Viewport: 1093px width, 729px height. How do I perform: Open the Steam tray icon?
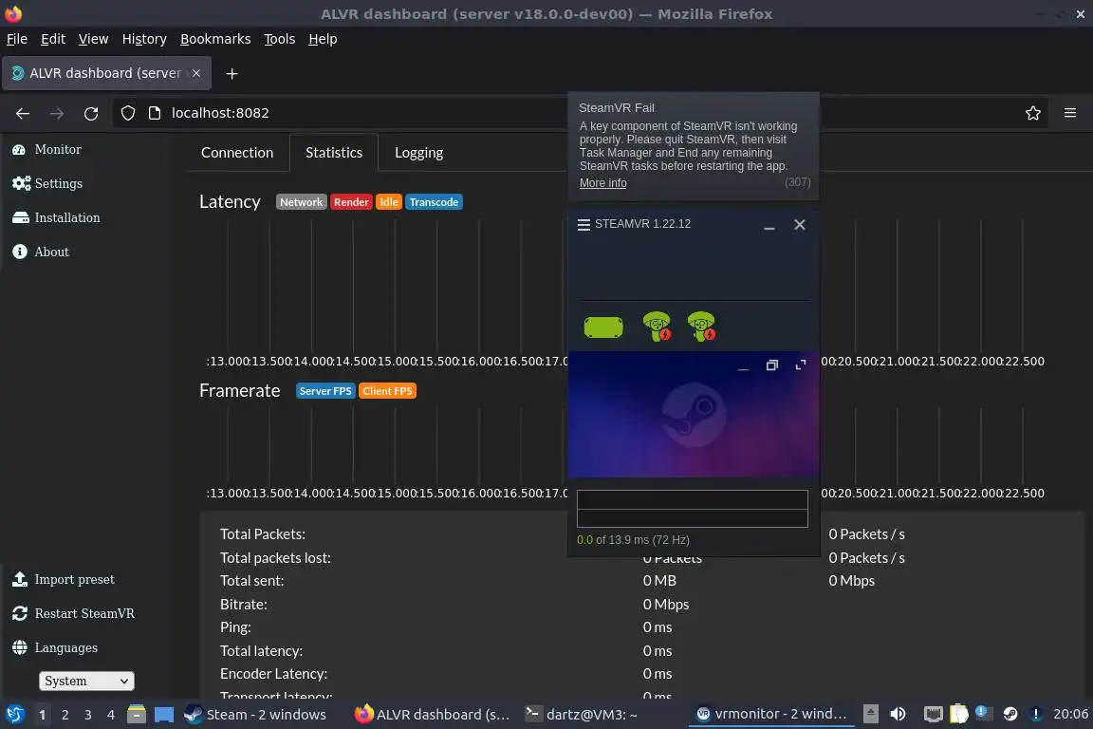pyautogui.click(x=1010, y=715)
